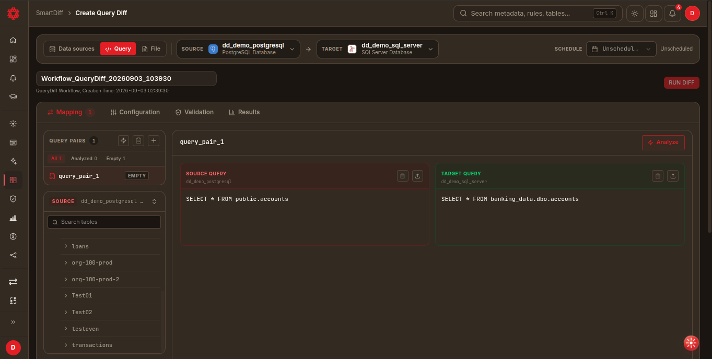Open the Schedule Unscheduled dropdown

(621, 49)
